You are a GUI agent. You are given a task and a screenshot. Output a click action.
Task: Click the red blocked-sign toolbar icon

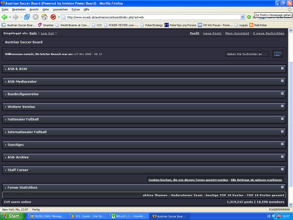[x=53, y=17]
